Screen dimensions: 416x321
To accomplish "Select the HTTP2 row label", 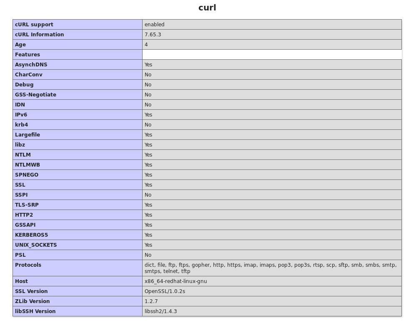I will (24, 215).
